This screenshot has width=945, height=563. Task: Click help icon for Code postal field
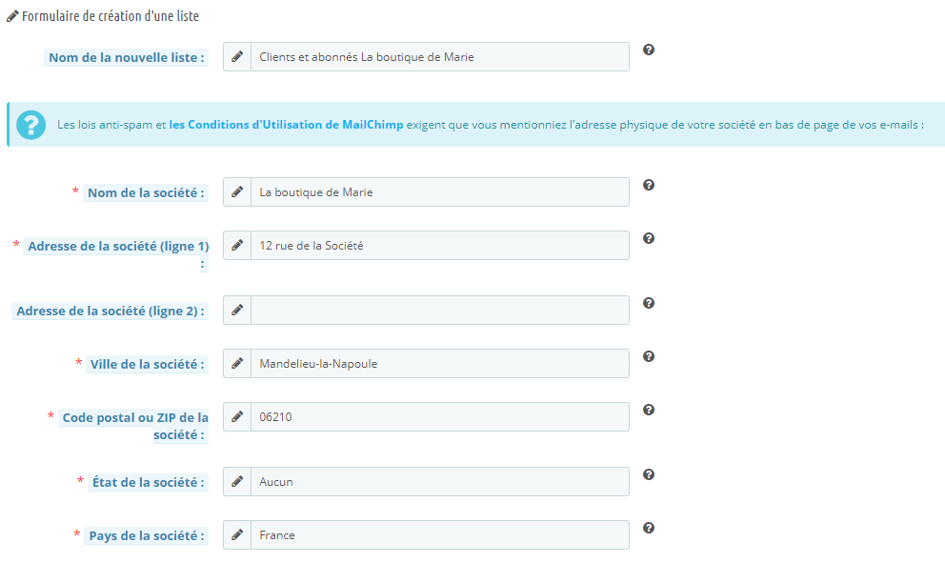(x=649, y=410)
